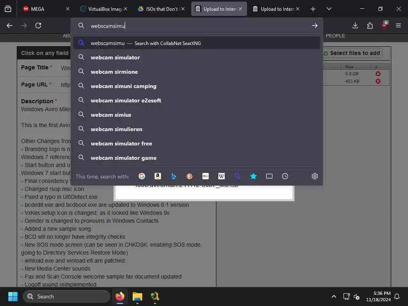
Task: Click the muted volume tray icon
Action: 357,296
